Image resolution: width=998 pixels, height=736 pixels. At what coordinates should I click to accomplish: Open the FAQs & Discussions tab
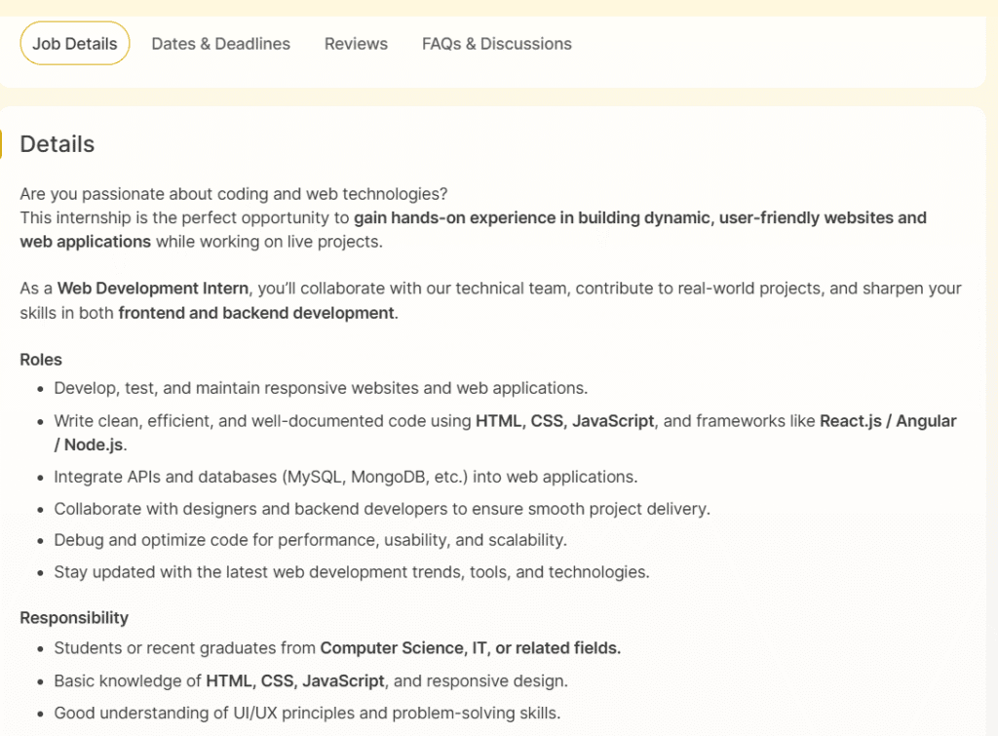tap(496, 43)
